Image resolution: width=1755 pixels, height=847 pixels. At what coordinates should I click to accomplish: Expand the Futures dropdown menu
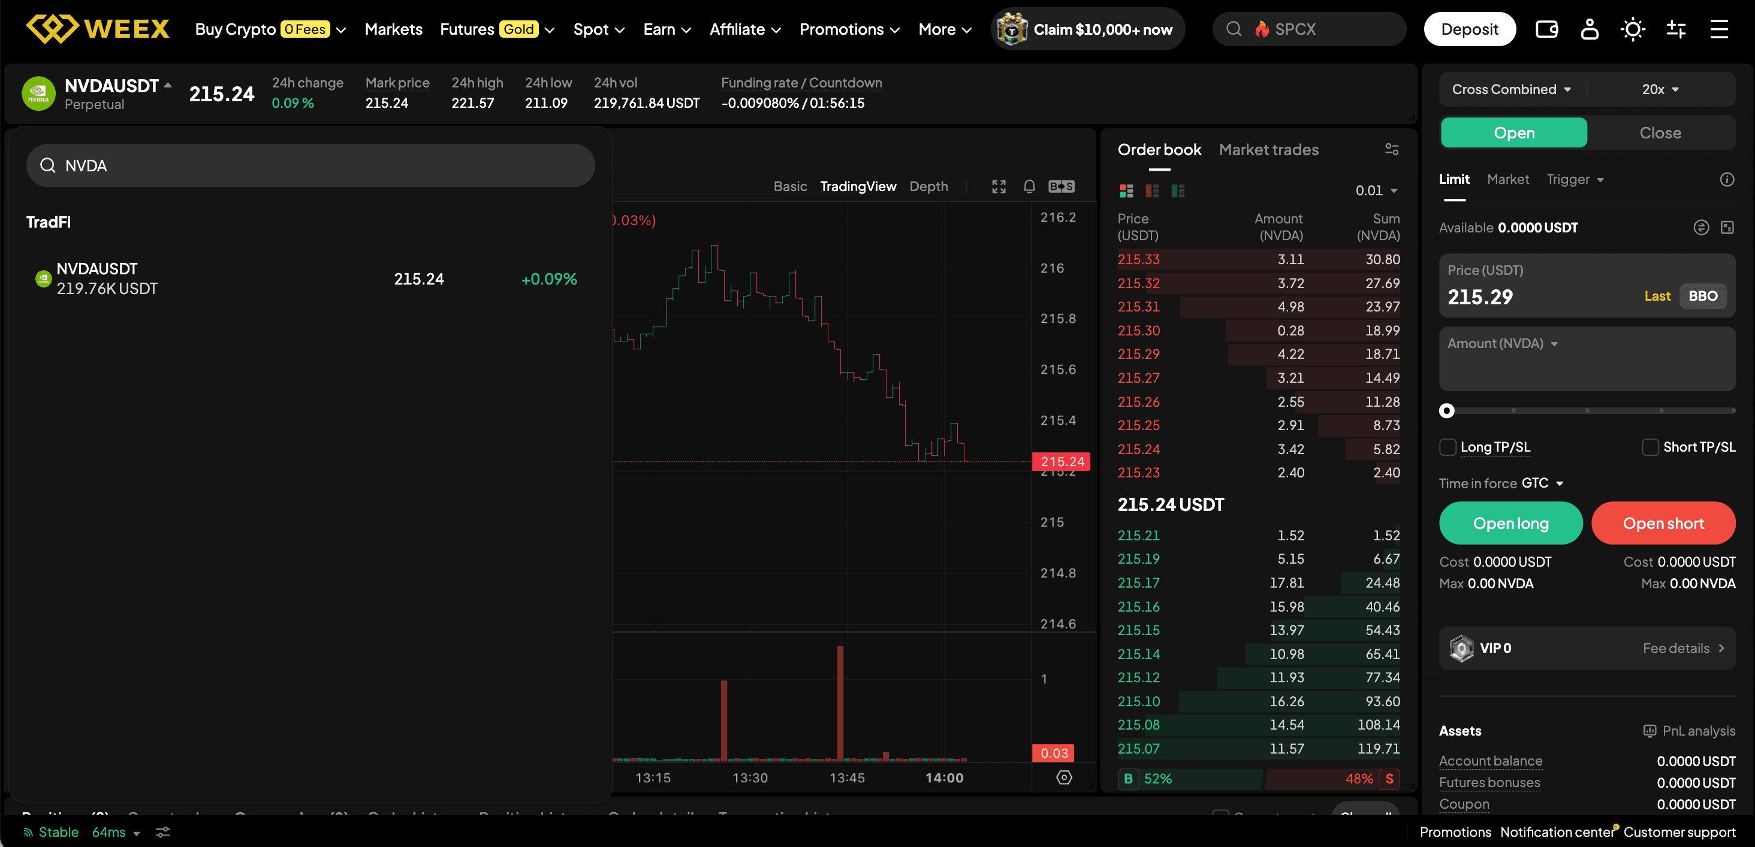click(x=497, y=29)
